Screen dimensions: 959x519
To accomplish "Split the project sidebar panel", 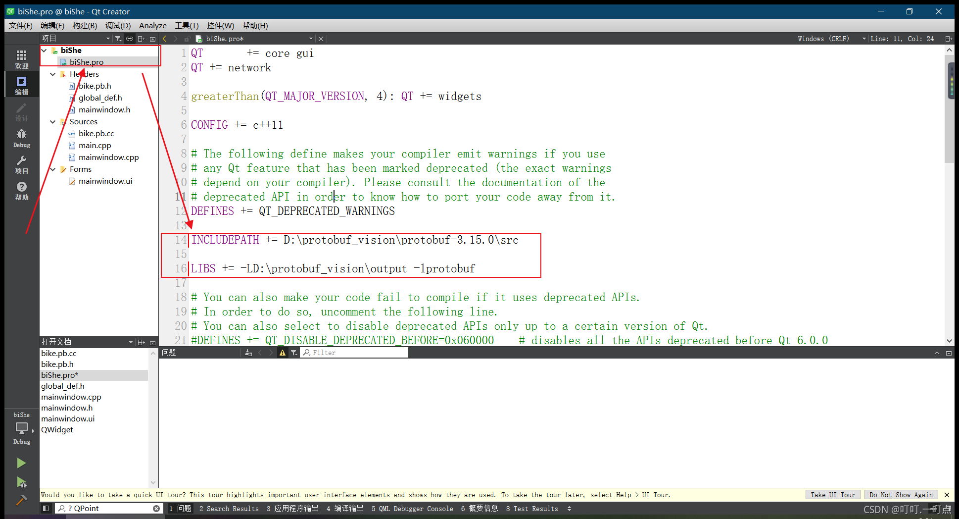I will [142, 39].
